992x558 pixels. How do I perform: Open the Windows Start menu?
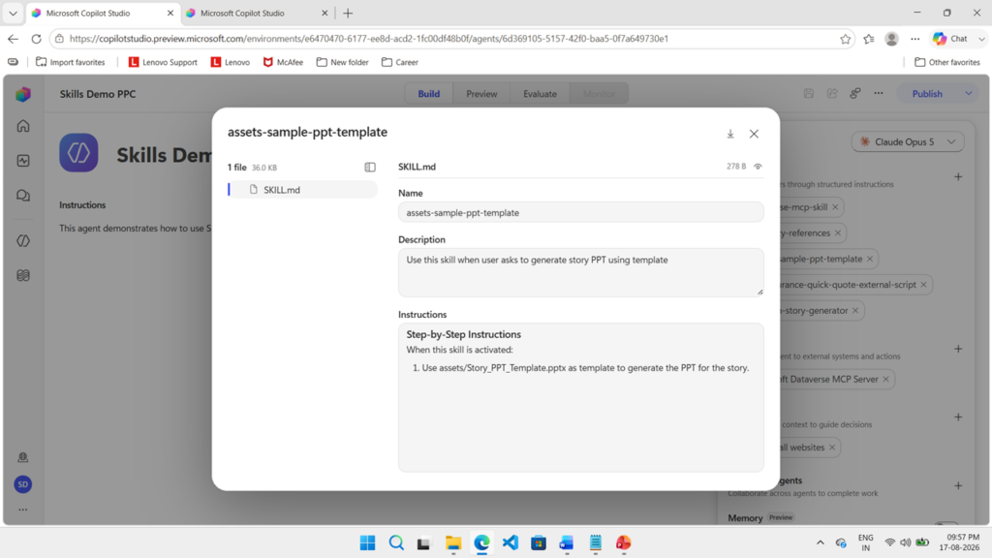(x=367, y=542)
